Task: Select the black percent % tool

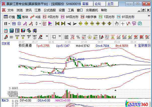Action: click(x=78, y=37)
